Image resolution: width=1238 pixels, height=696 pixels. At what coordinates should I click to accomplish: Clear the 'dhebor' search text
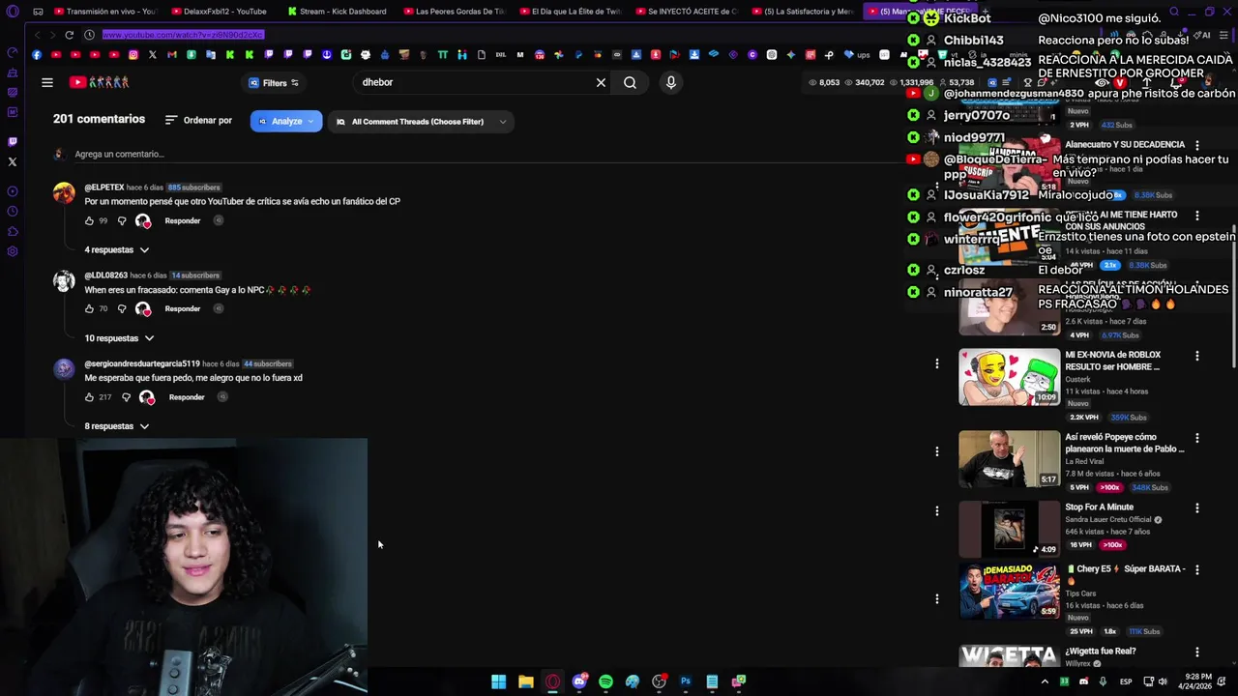point(601,82)
